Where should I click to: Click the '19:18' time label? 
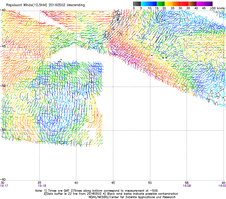tap(42, 186)
